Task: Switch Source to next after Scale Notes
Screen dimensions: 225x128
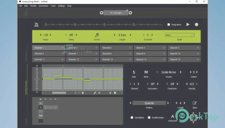Action: point(181,72)
